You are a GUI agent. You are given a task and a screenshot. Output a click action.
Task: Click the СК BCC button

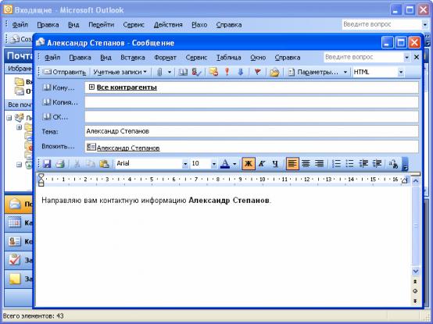click(55, 117)
